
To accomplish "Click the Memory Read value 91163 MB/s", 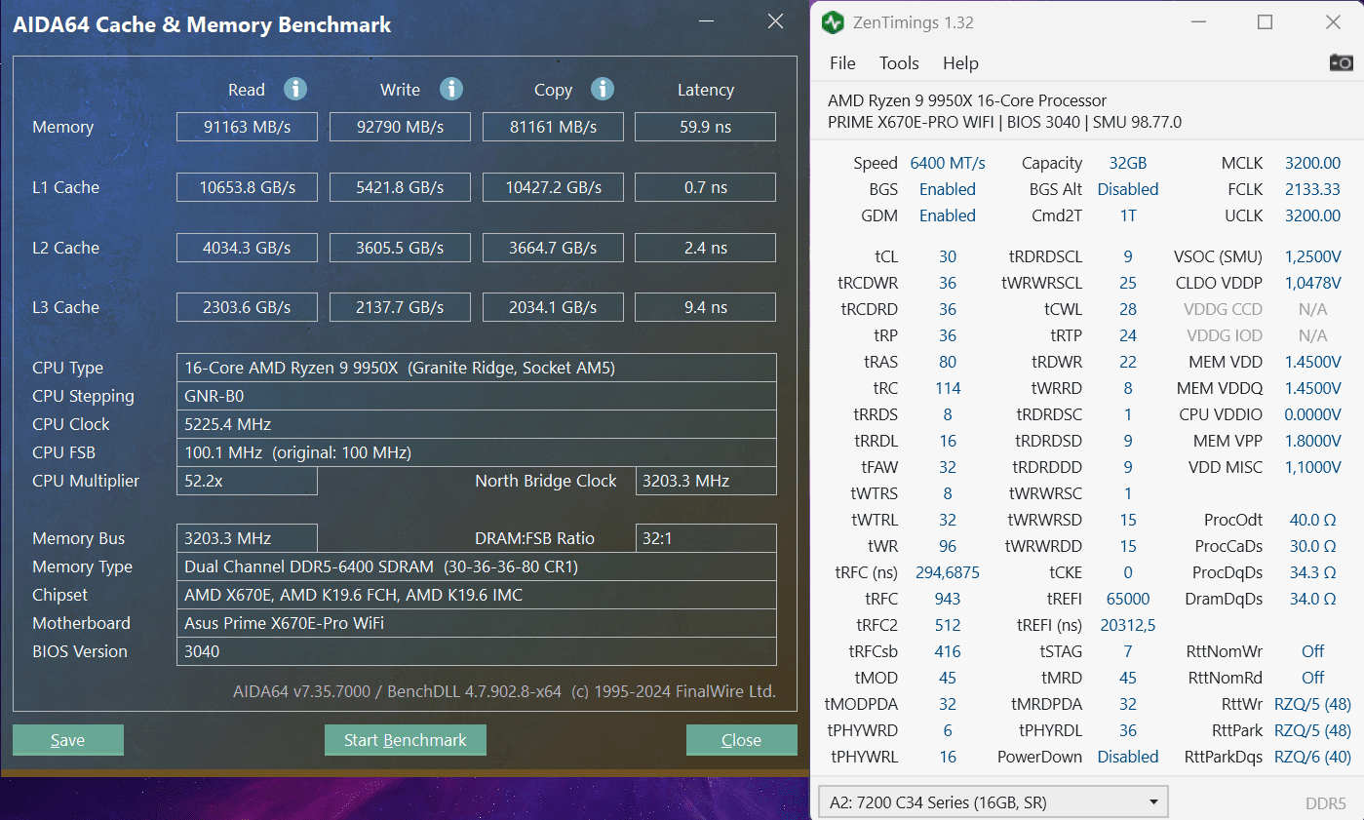I will (x=247, y=127).
